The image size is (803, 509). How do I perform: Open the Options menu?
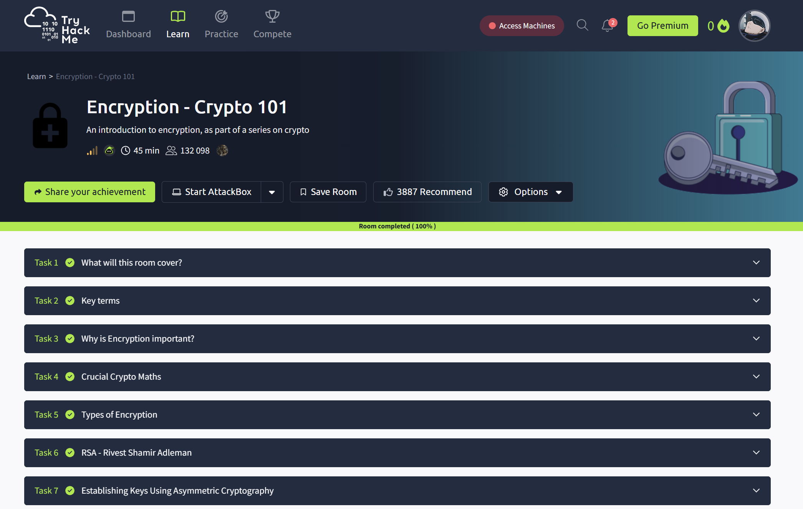[x=530, y=192]
